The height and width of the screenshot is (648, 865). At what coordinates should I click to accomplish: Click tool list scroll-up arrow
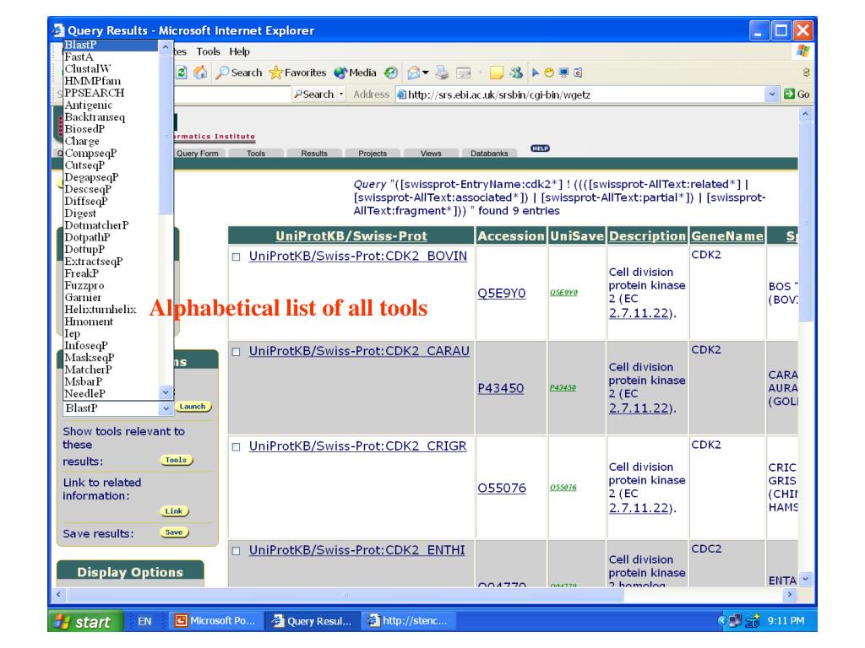166,48
